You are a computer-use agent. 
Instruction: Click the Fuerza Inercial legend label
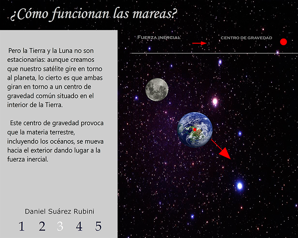click(x=159, y=37)
